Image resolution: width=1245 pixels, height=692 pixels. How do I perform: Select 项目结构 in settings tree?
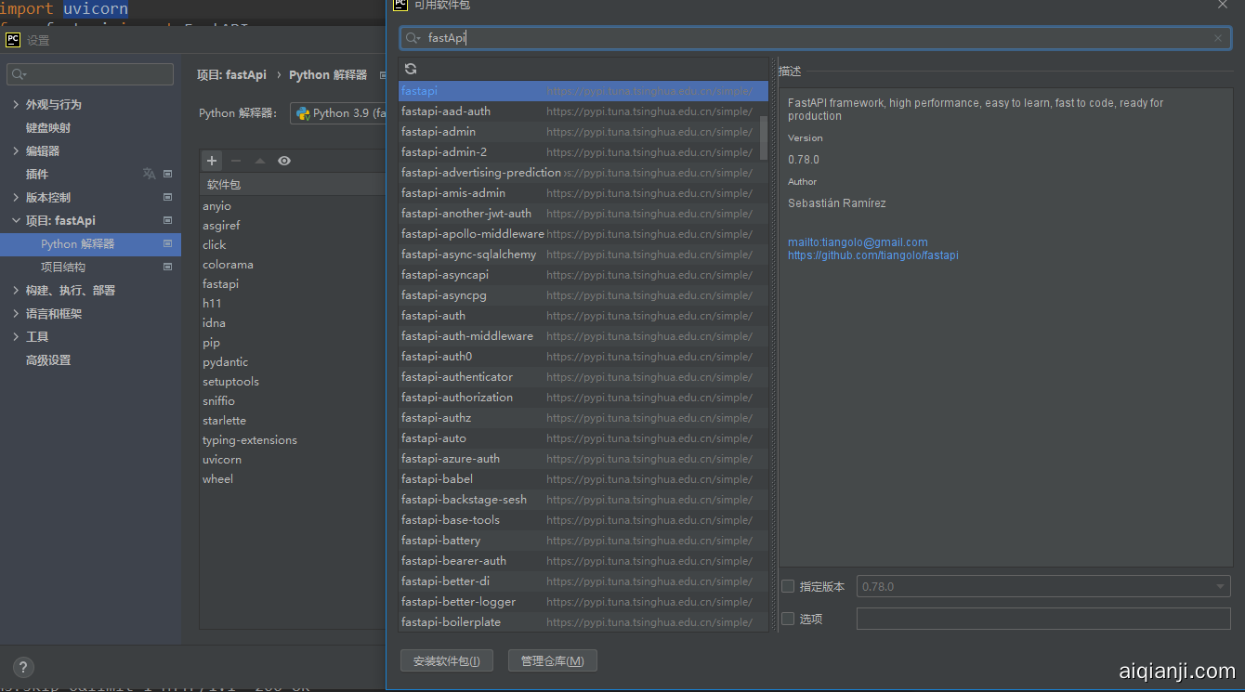(63, 267)
